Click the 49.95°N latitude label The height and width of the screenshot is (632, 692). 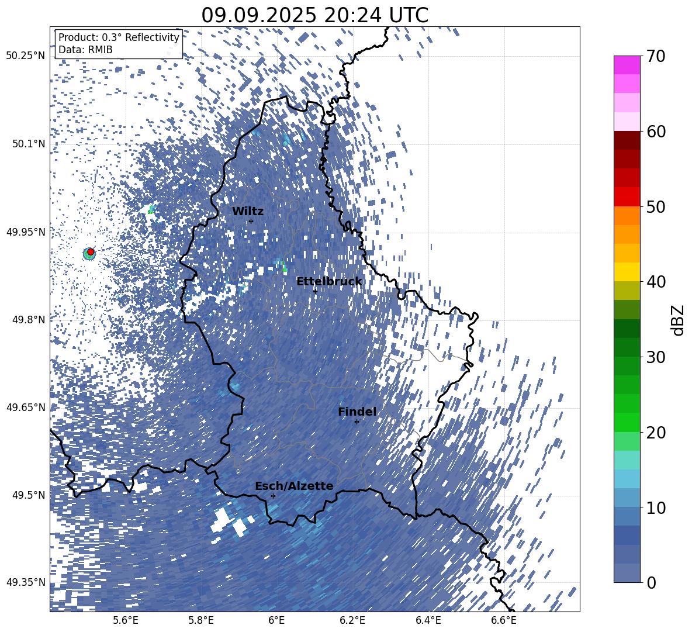(26, 232)
